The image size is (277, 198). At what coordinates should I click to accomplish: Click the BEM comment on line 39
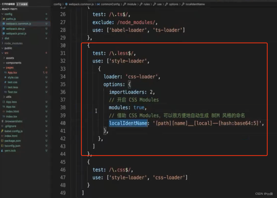click(x=177, y=115)
